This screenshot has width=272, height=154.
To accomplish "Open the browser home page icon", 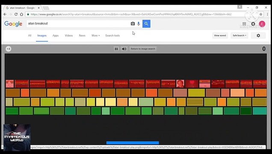I will pos(21,15).
